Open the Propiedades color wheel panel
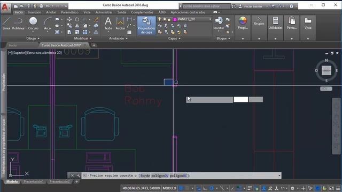This screenshot has height=192, width=342. point(243,23)
